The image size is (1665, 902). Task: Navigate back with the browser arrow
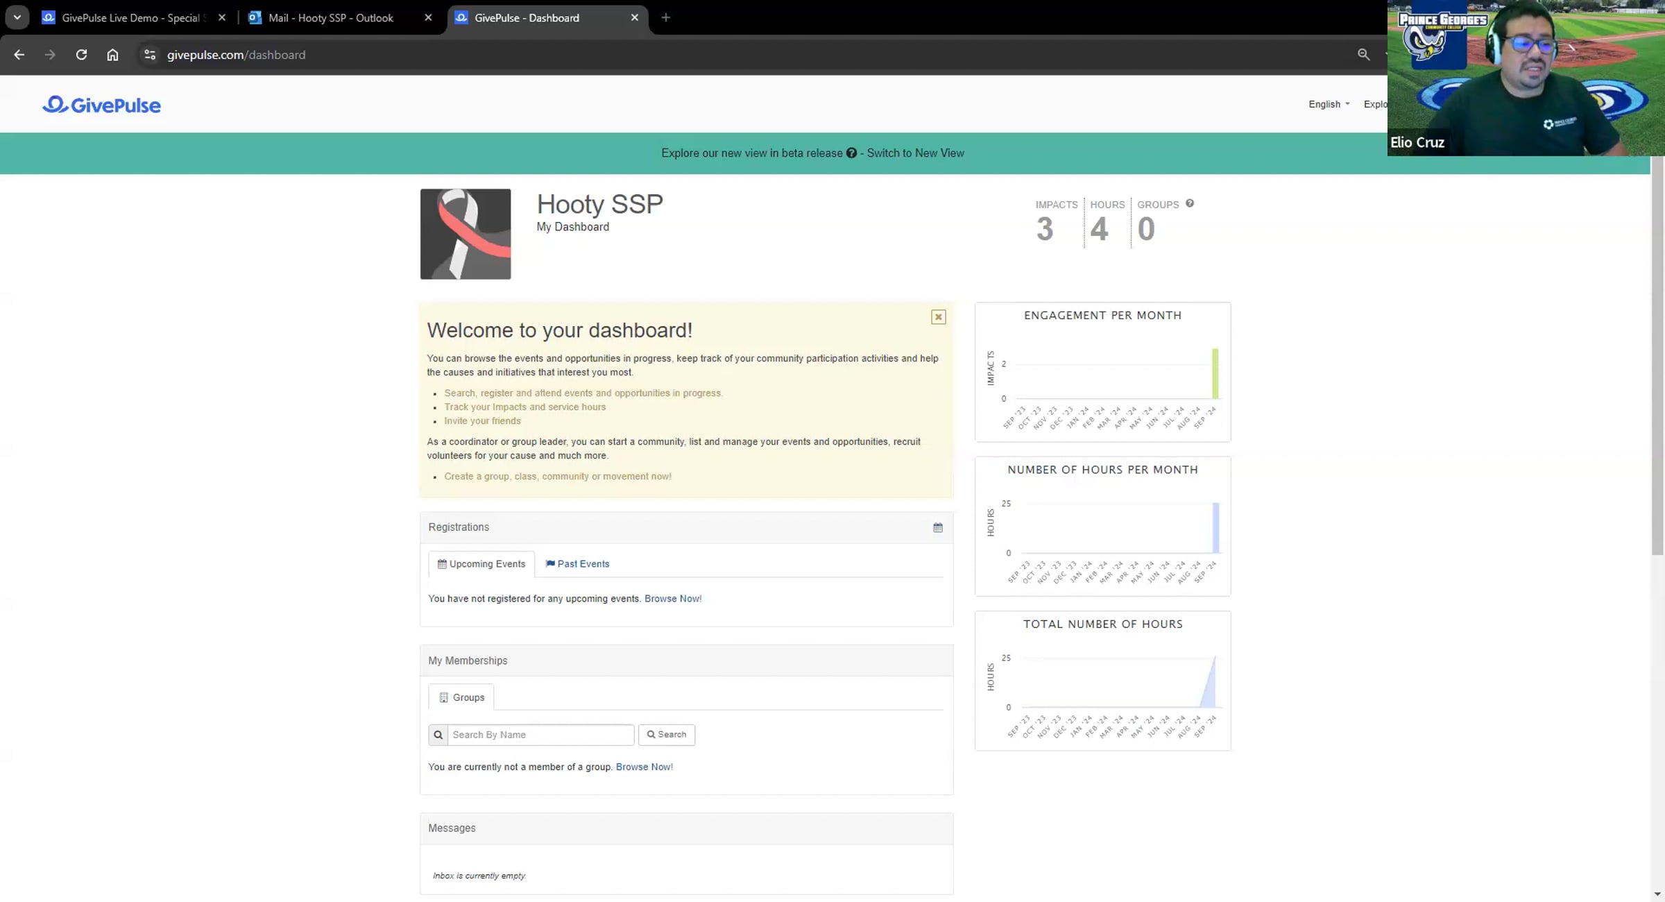click(19, 55)
